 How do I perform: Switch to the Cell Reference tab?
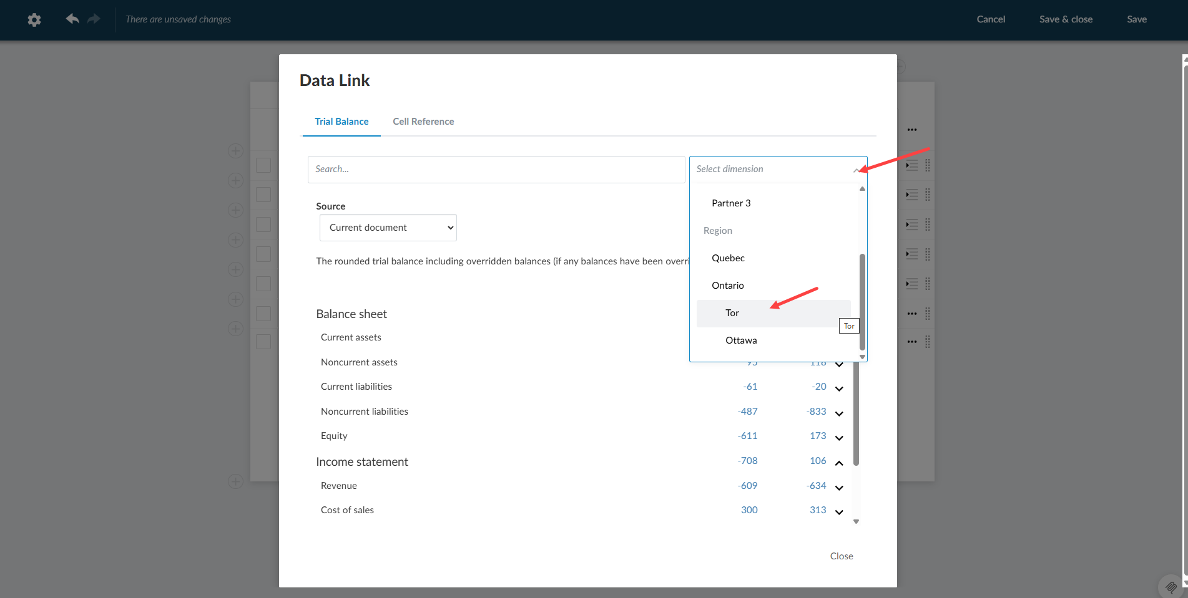[423, 121]
